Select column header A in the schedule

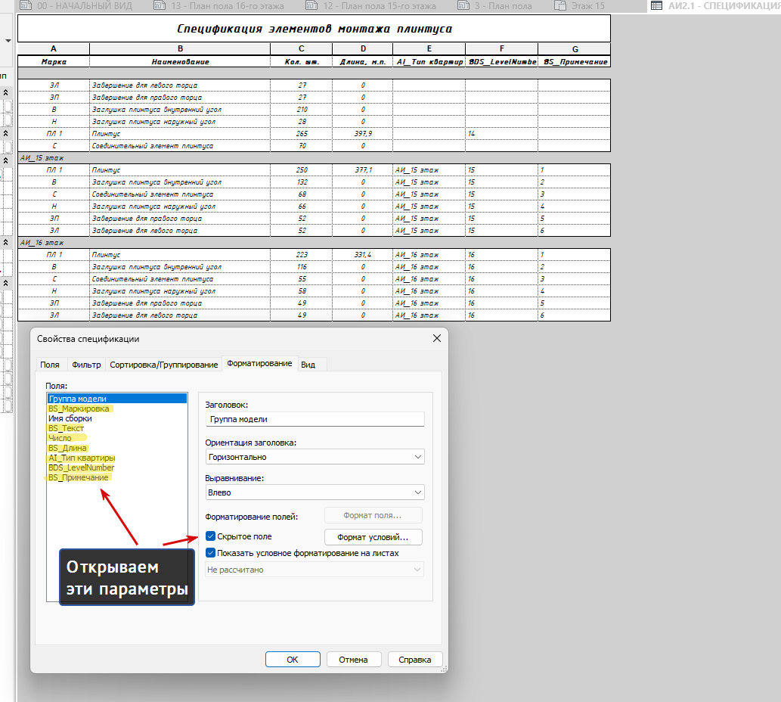[54, 49]
